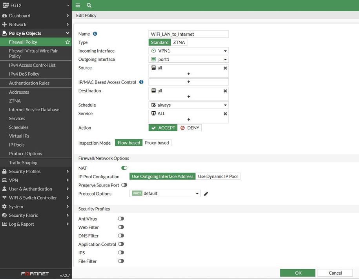Remove the 'ALL' entry from Service

tap(225, 114)
